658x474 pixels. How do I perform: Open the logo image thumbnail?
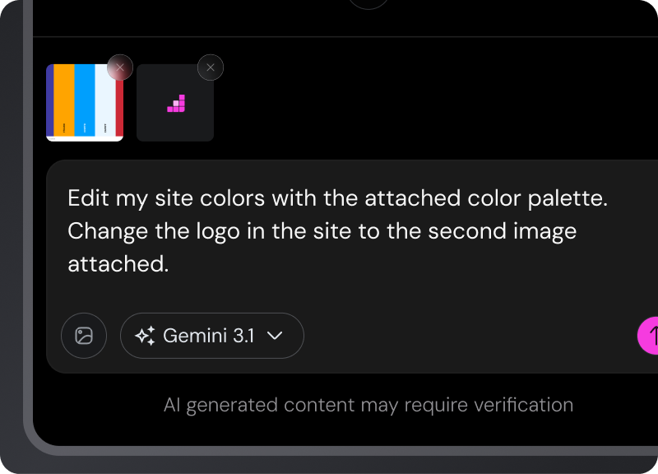point(175,104)
